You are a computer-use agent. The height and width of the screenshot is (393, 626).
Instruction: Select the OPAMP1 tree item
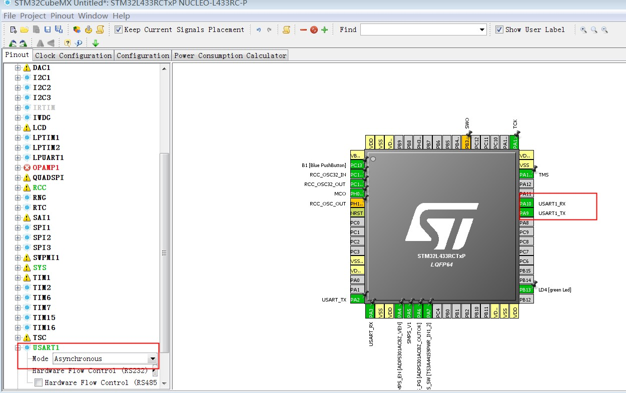[x=46, y=167]
